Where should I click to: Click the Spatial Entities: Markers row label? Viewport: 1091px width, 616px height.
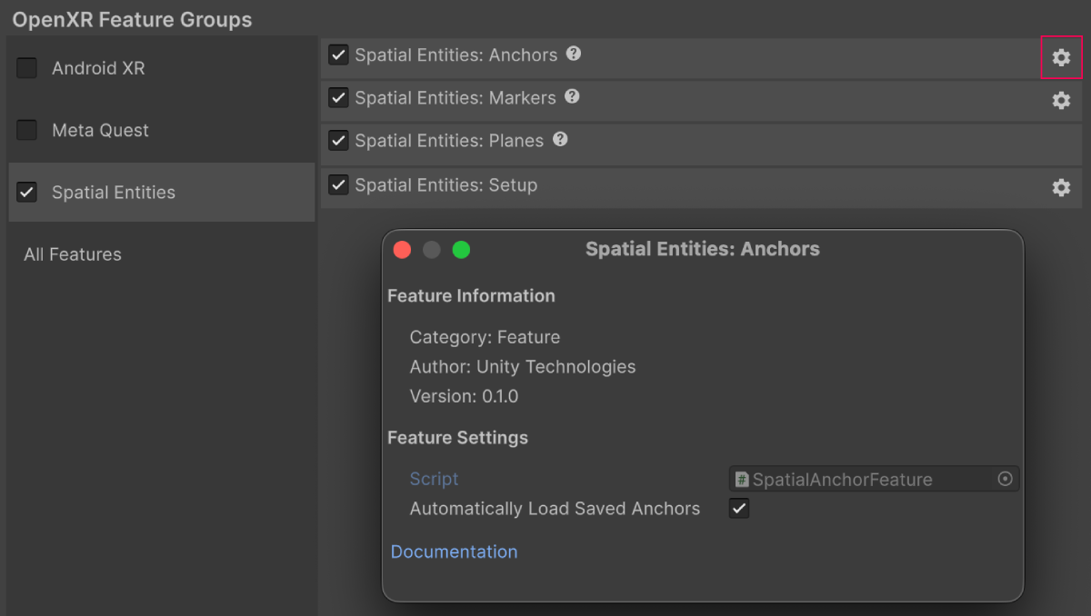pos(455,98)
